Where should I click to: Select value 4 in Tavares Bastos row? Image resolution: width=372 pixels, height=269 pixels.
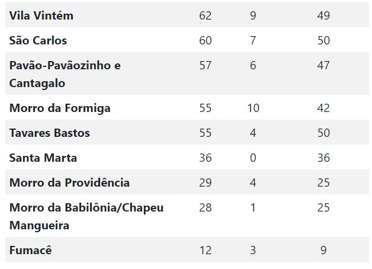pos(253,133)
